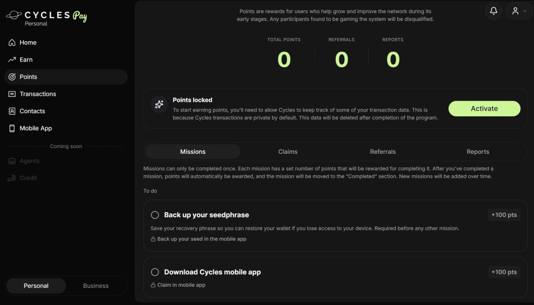Click the Mobile App phone icon
The image size is (534, 305).
12,128
